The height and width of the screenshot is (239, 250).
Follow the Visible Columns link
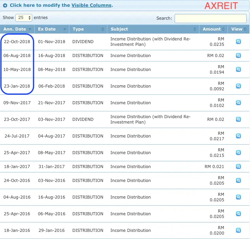click(x=91, y=5)
